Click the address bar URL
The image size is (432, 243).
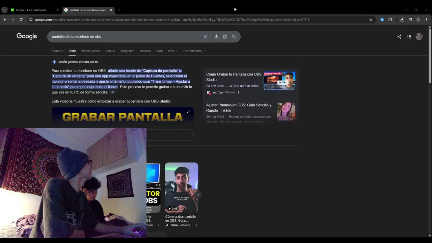172,20
